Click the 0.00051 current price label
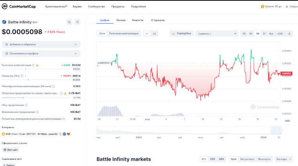Image resolution: width=298 pixels, height=166 pixels. click(x=286, y=73)
